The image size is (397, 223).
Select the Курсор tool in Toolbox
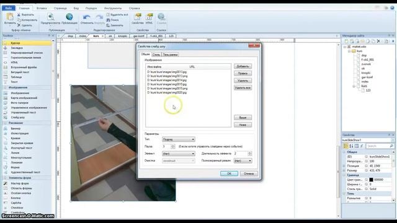point(27,43)
